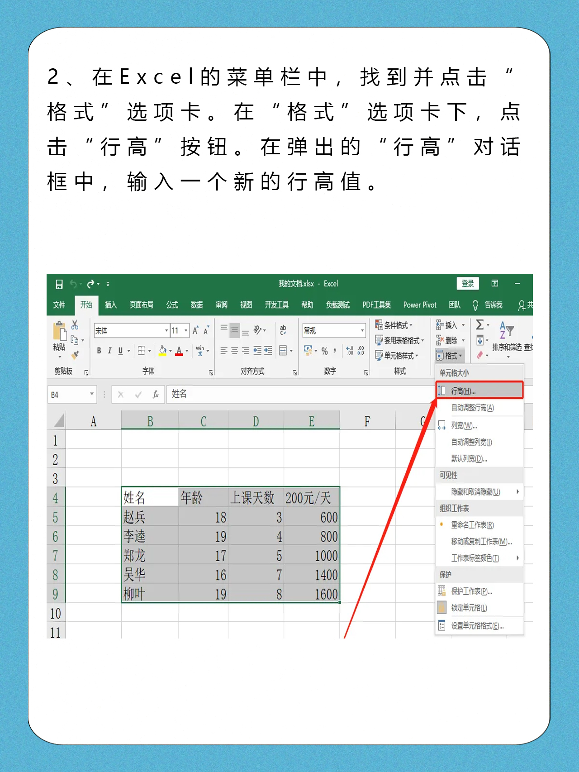
Task: Click the select-all corner of the sheet
Action: (57, 421)
